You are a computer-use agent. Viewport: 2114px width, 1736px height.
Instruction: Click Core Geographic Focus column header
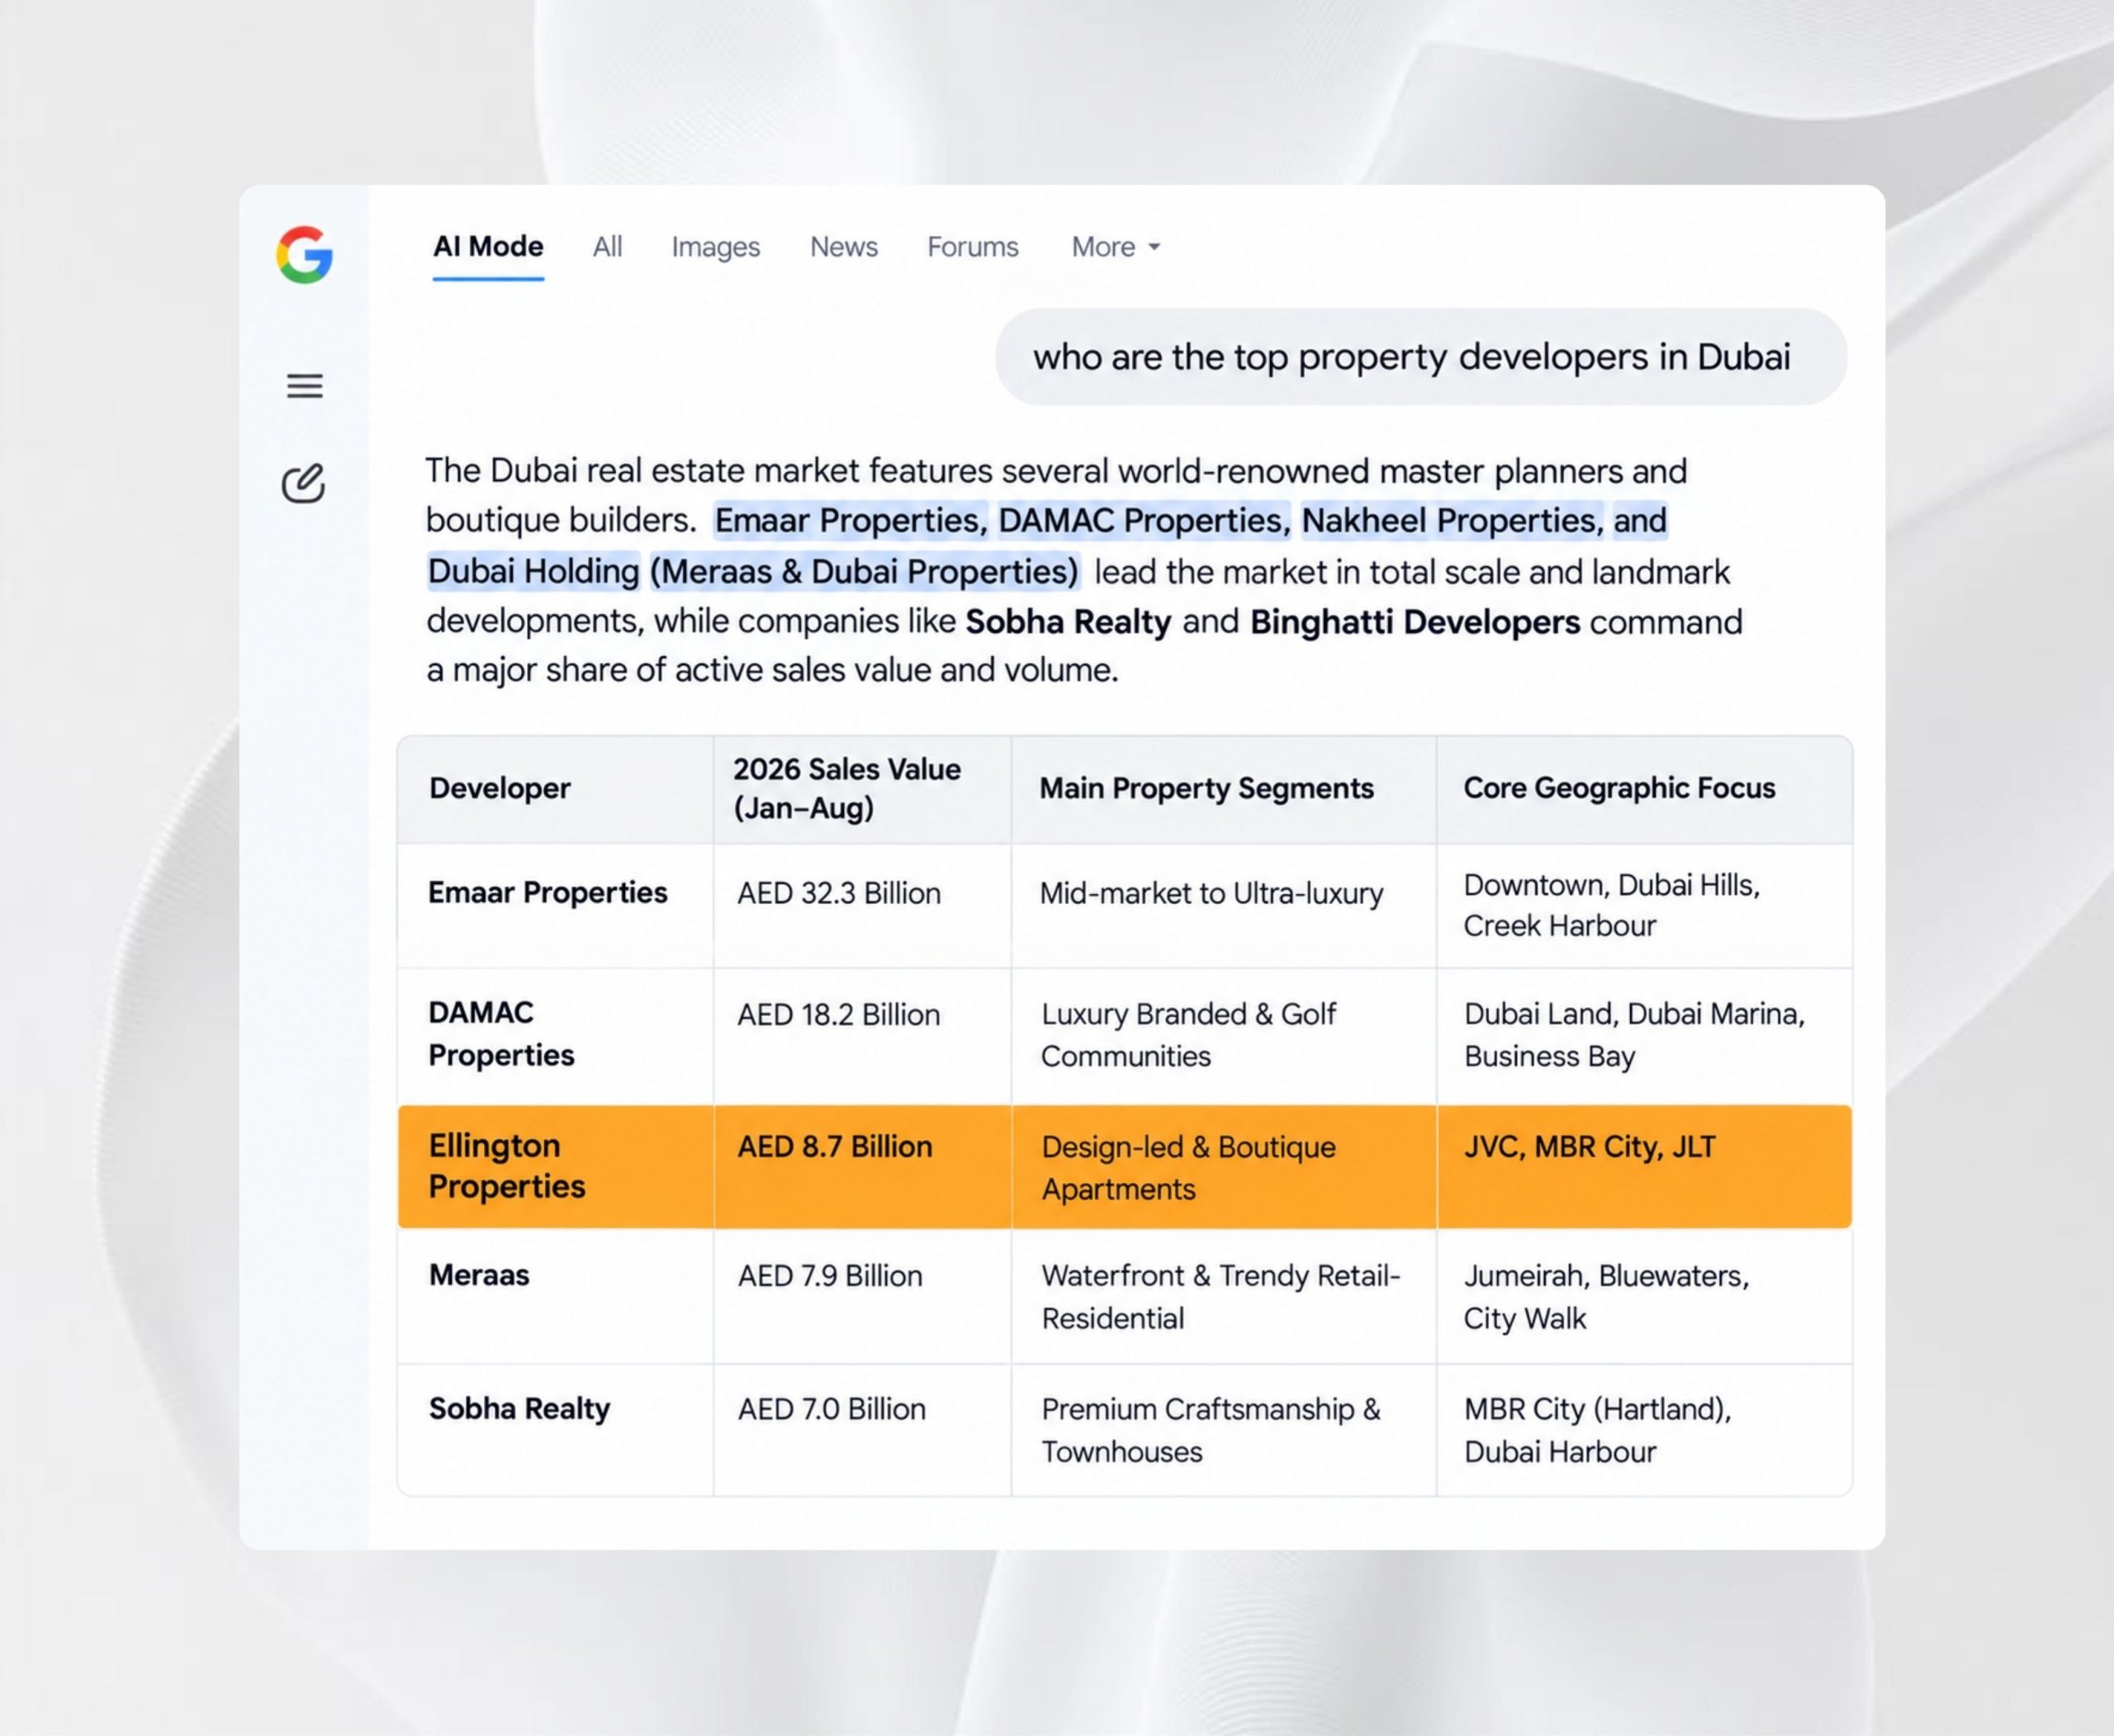[1644, 789]
